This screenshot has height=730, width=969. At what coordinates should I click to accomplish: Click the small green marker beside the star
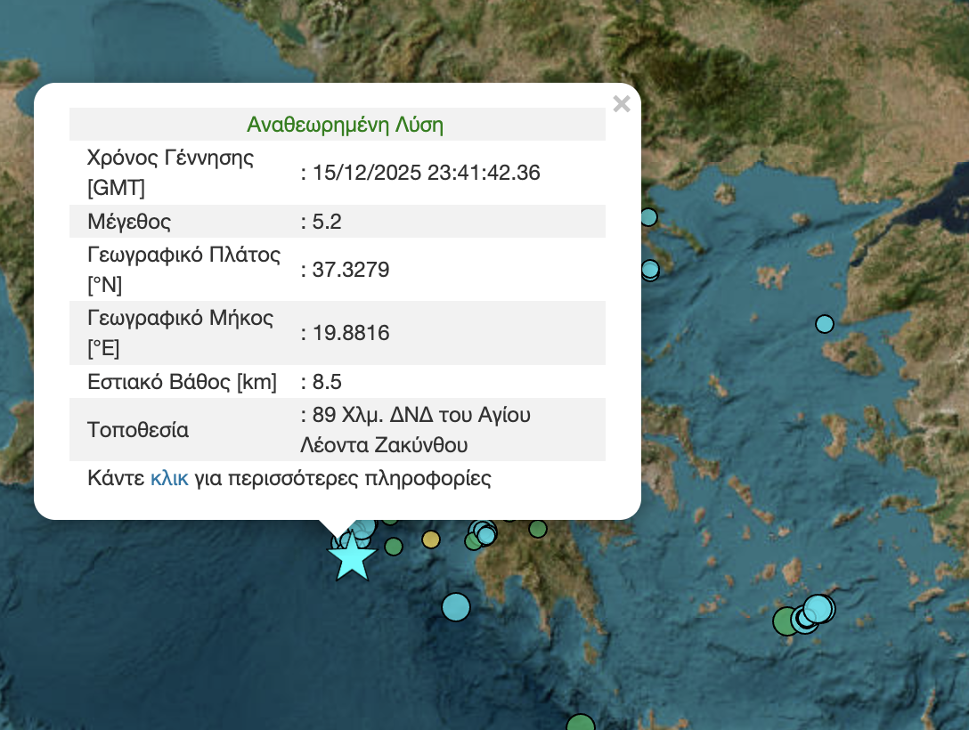[x=394, y=546]
